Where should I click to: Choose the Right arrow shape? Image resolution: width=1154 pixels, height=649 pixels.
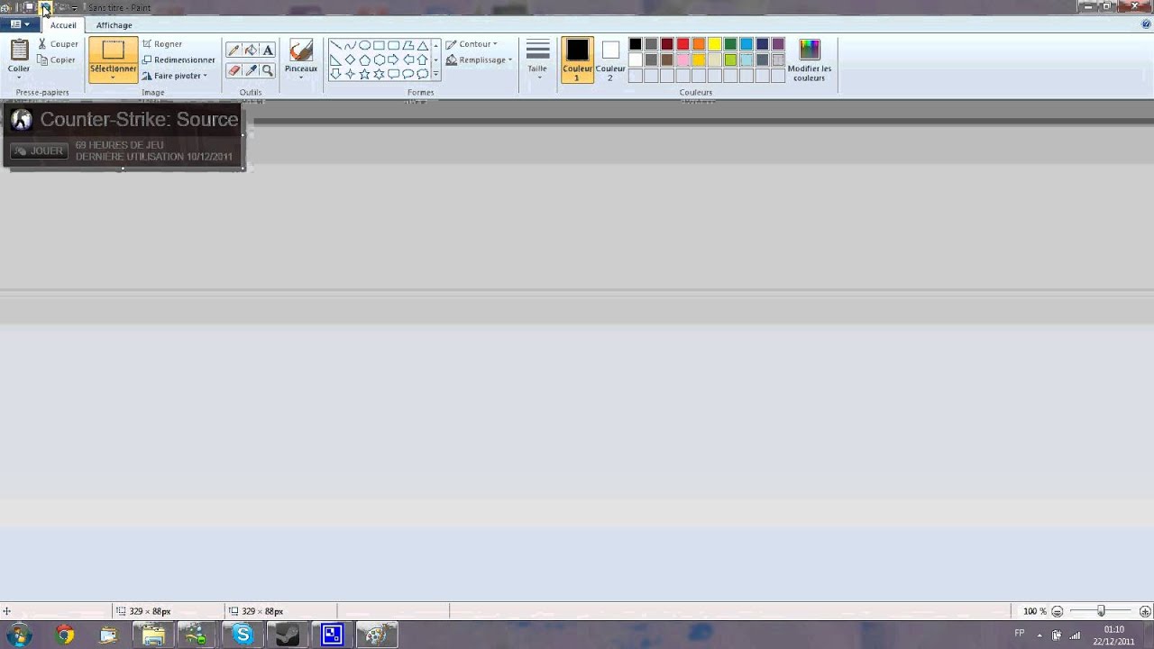point(393,59)
